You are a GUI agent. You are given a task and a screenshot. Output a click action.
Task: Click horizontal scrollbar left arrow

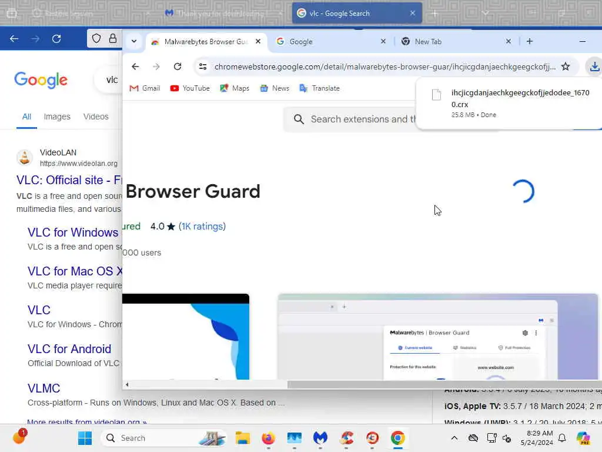coord(127,384)
